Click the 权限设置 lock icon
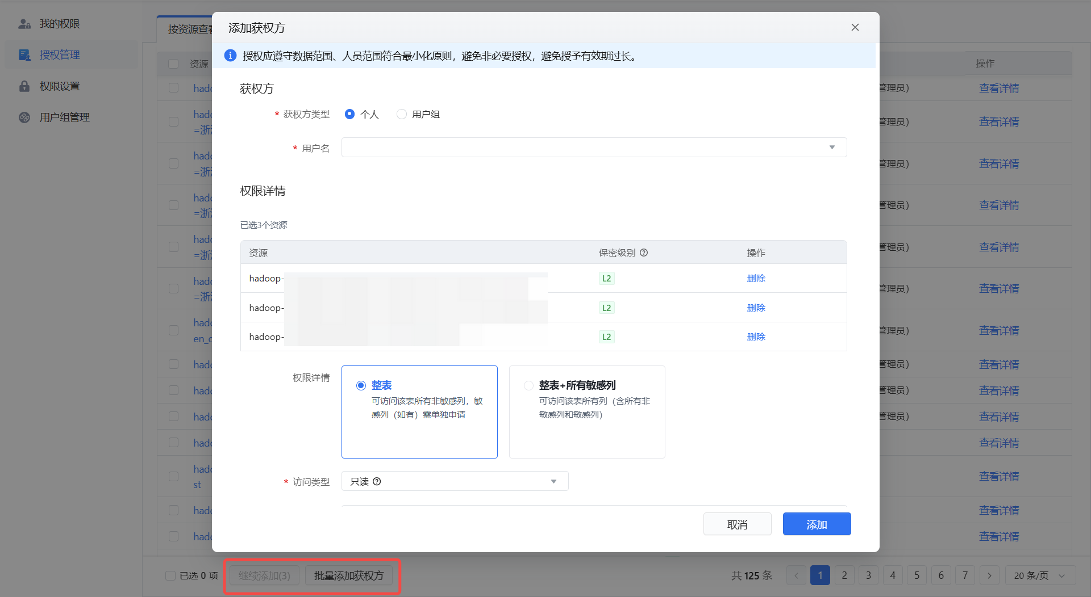This screenshot has width=1091, height=597. [x=24, y=86]
